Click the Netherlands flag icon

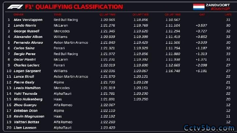pyautogui.click(x=199, y=7)
